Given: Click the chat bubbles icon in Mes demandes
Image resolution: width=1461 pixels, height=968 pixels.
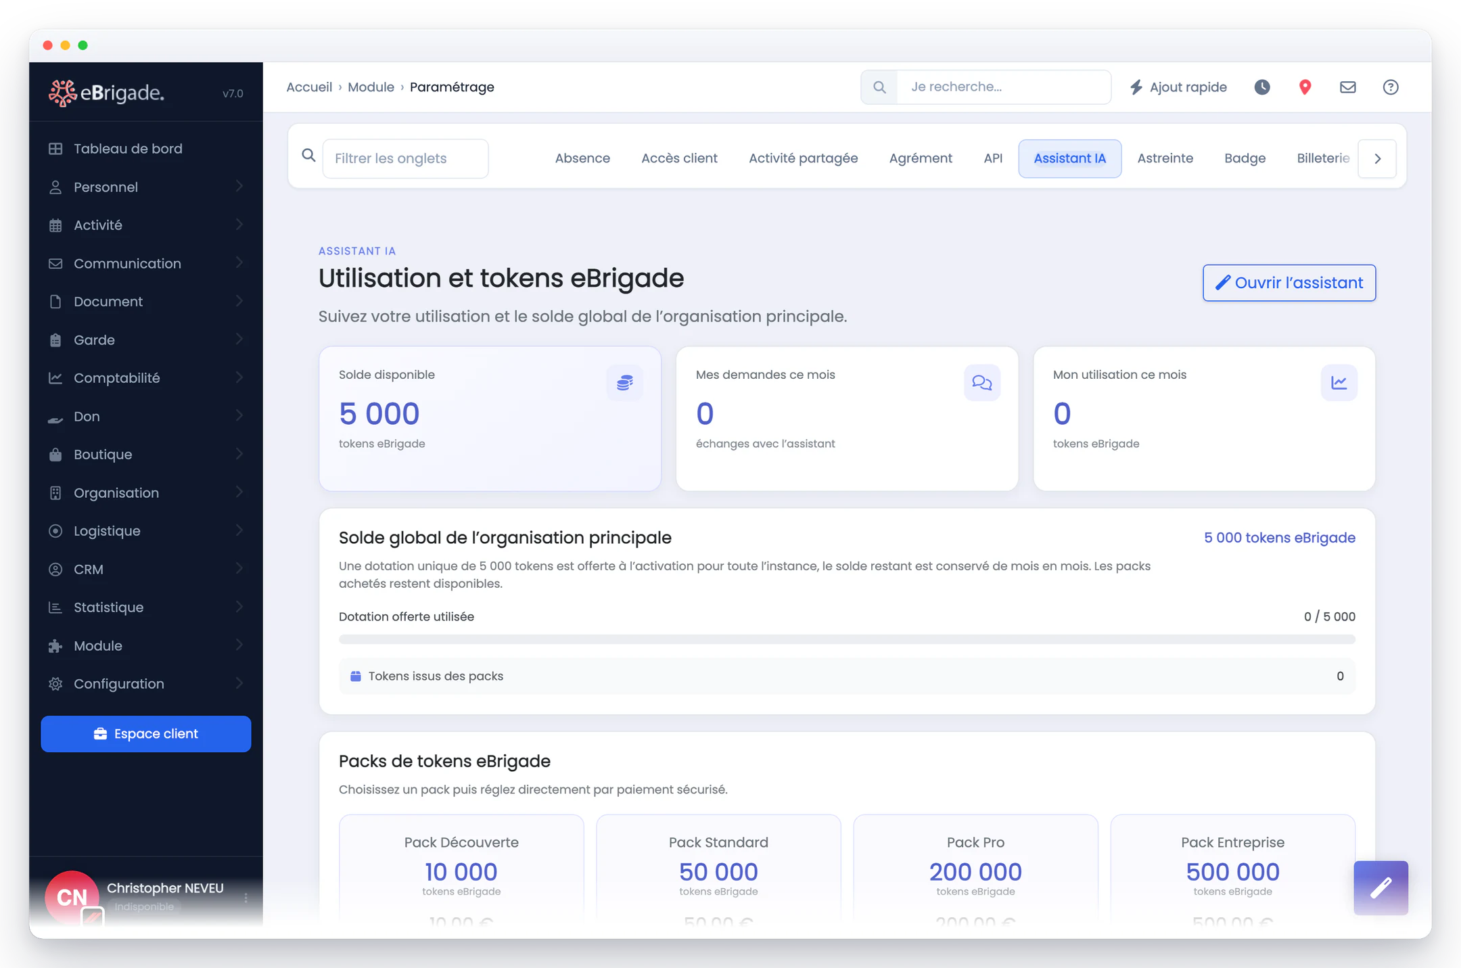Looking at the screenshot, I should 982,383.
